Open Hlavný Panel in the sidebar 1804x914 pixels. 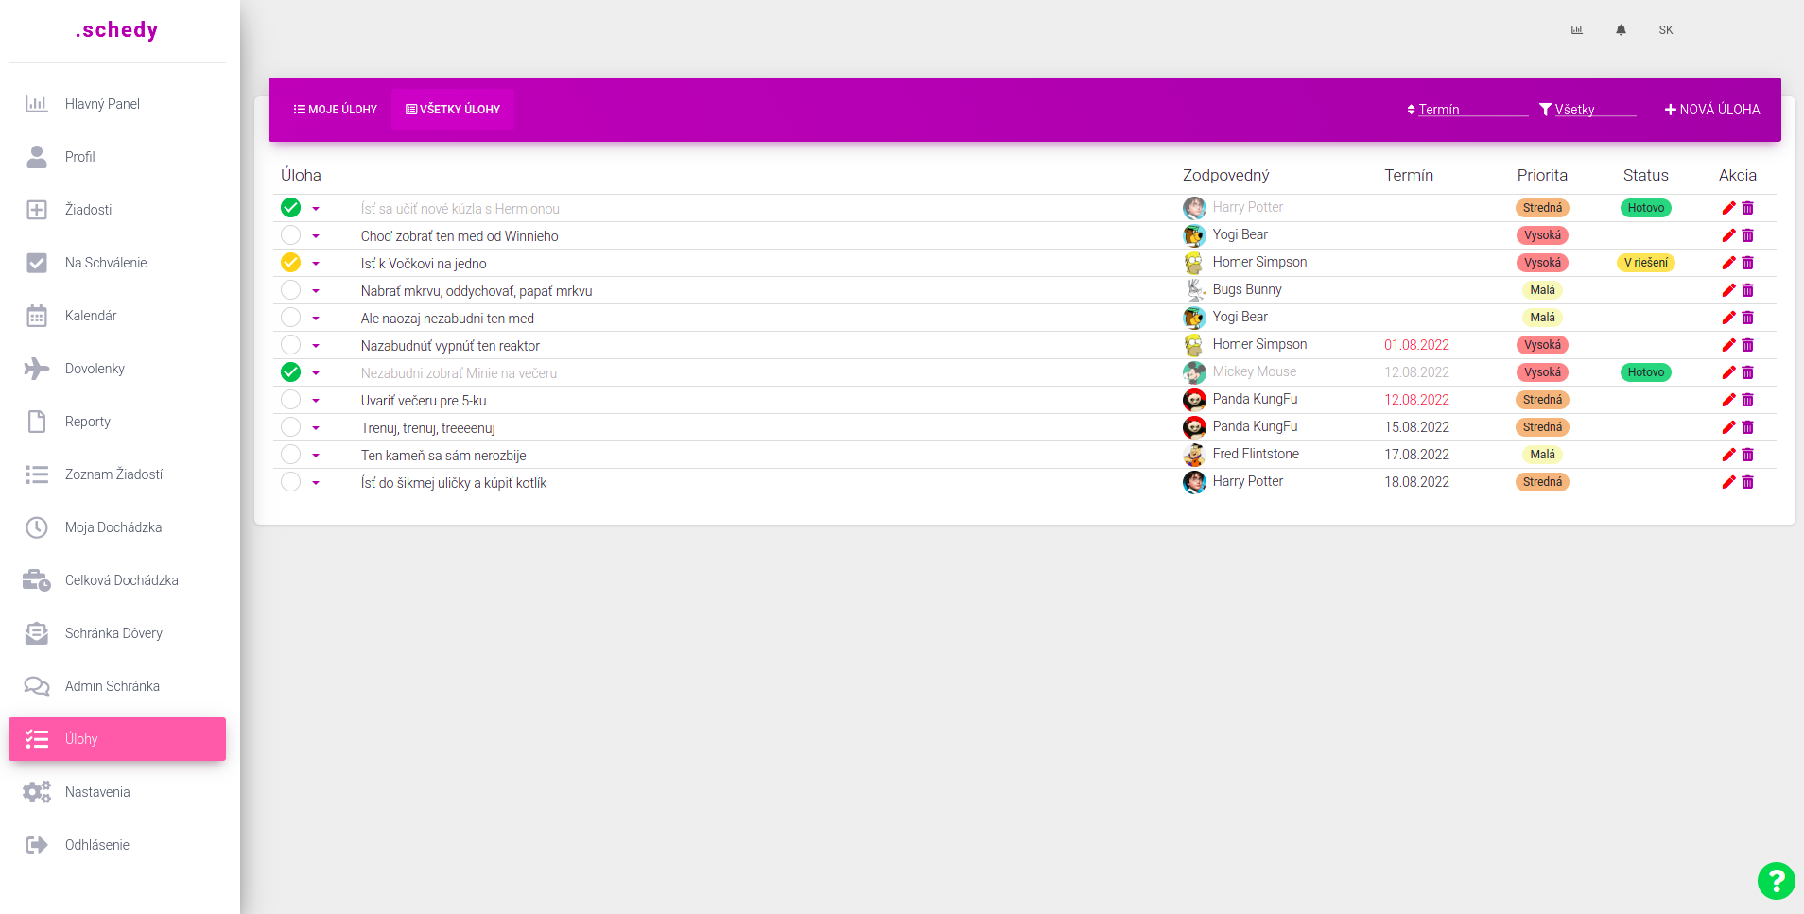coord(117,104)
